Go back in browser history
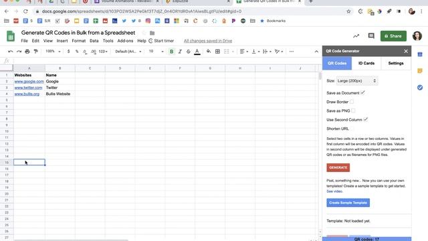 pos(7,11)
